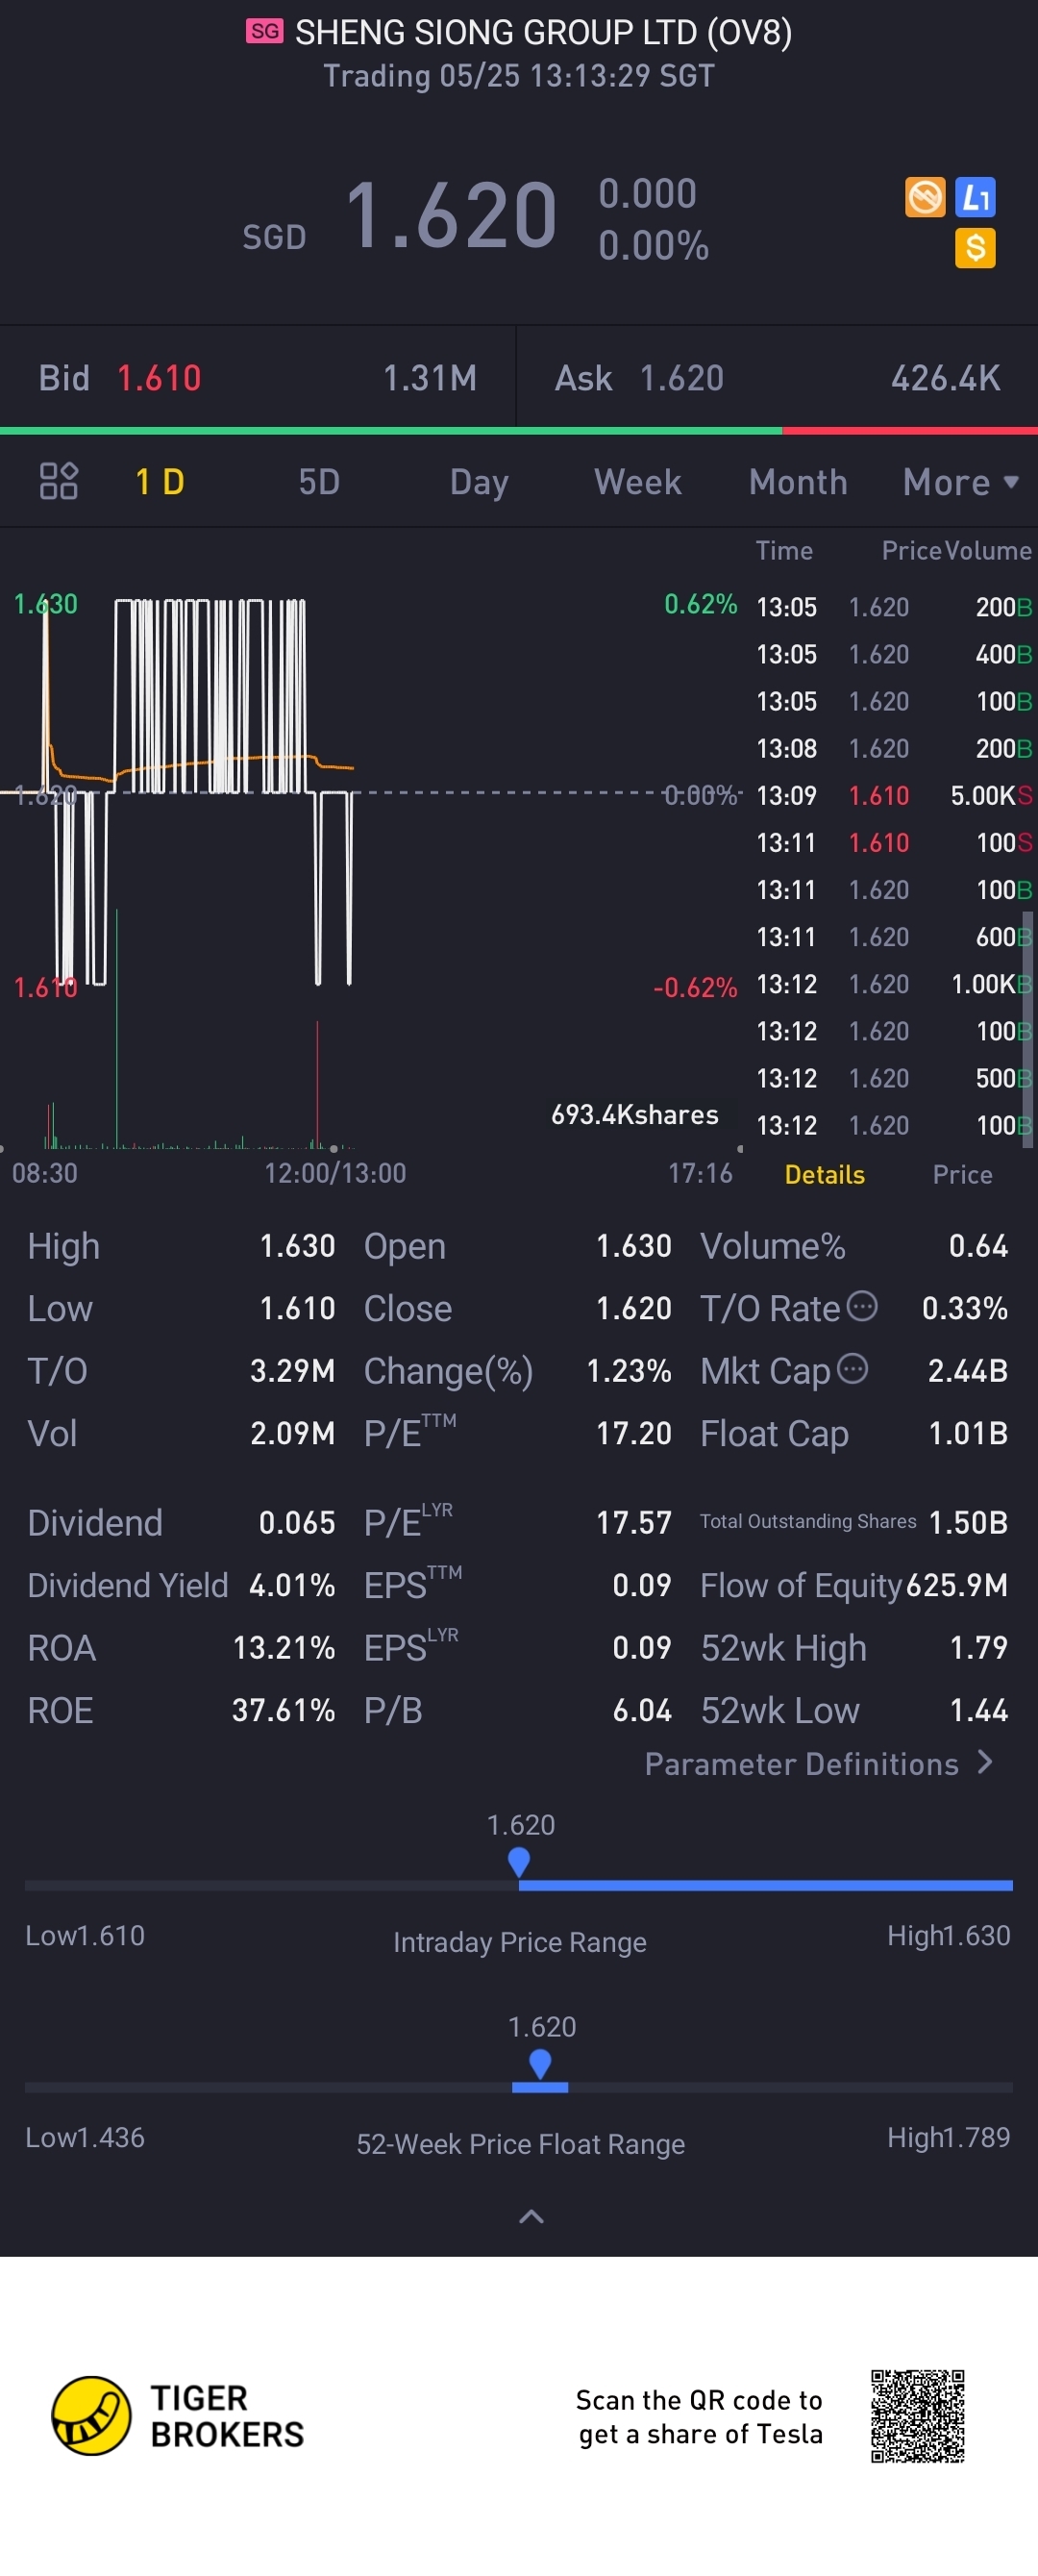Viewport: 1038px width, 2576px height.
Task: Tap the Tiger Brokers logo
Action: coord(178,2416)
